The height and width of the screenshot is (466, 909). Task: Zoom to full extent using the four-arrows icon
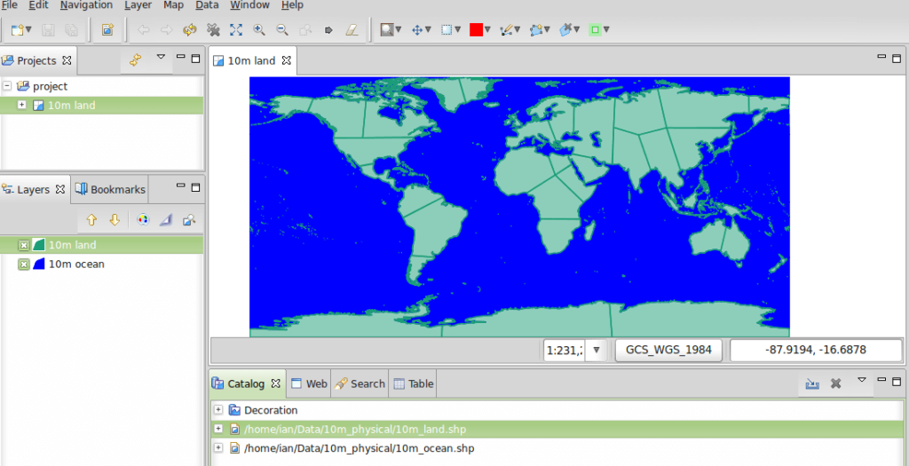235,29
